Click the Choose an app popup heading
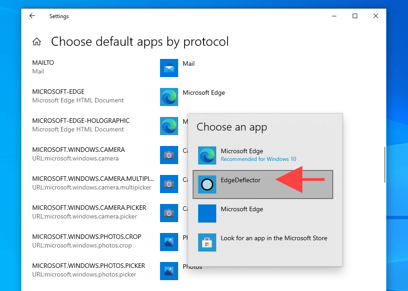408x291 pixels. pos(232,127)
